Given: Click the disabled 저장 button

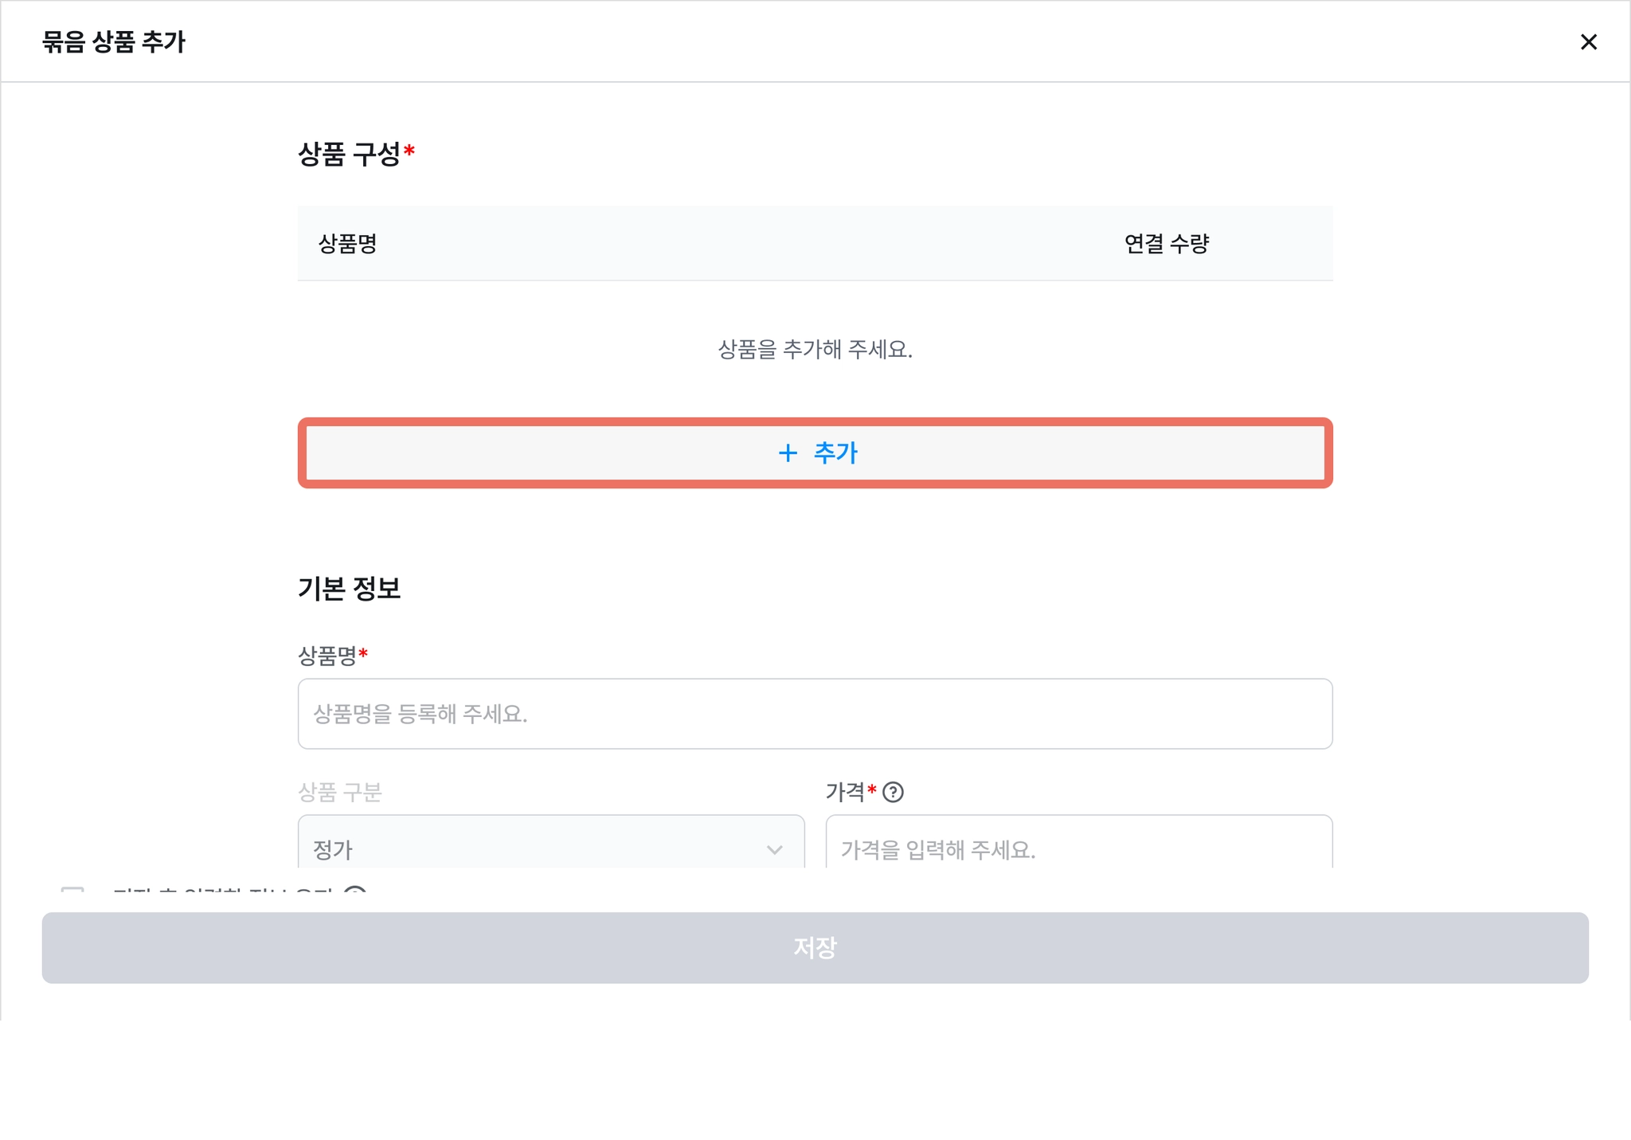Looking at the screenshot, I should click(815, 947).
